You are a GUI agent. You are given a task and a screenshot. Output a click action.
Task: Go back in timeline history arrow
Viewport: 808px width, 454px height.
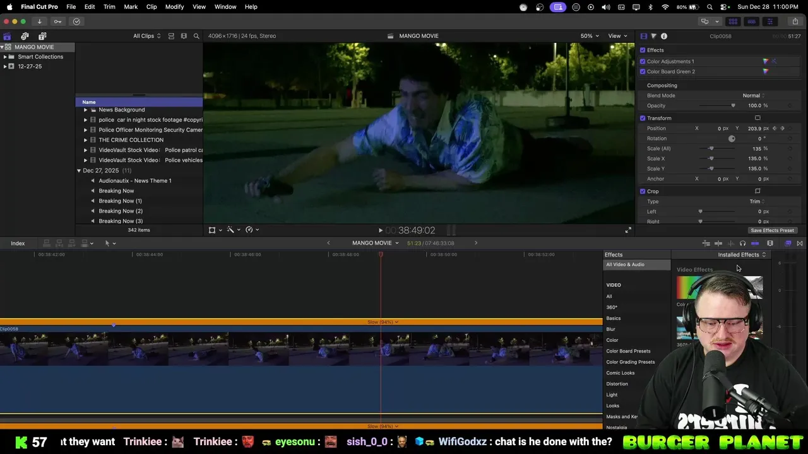tap(328, 243)
